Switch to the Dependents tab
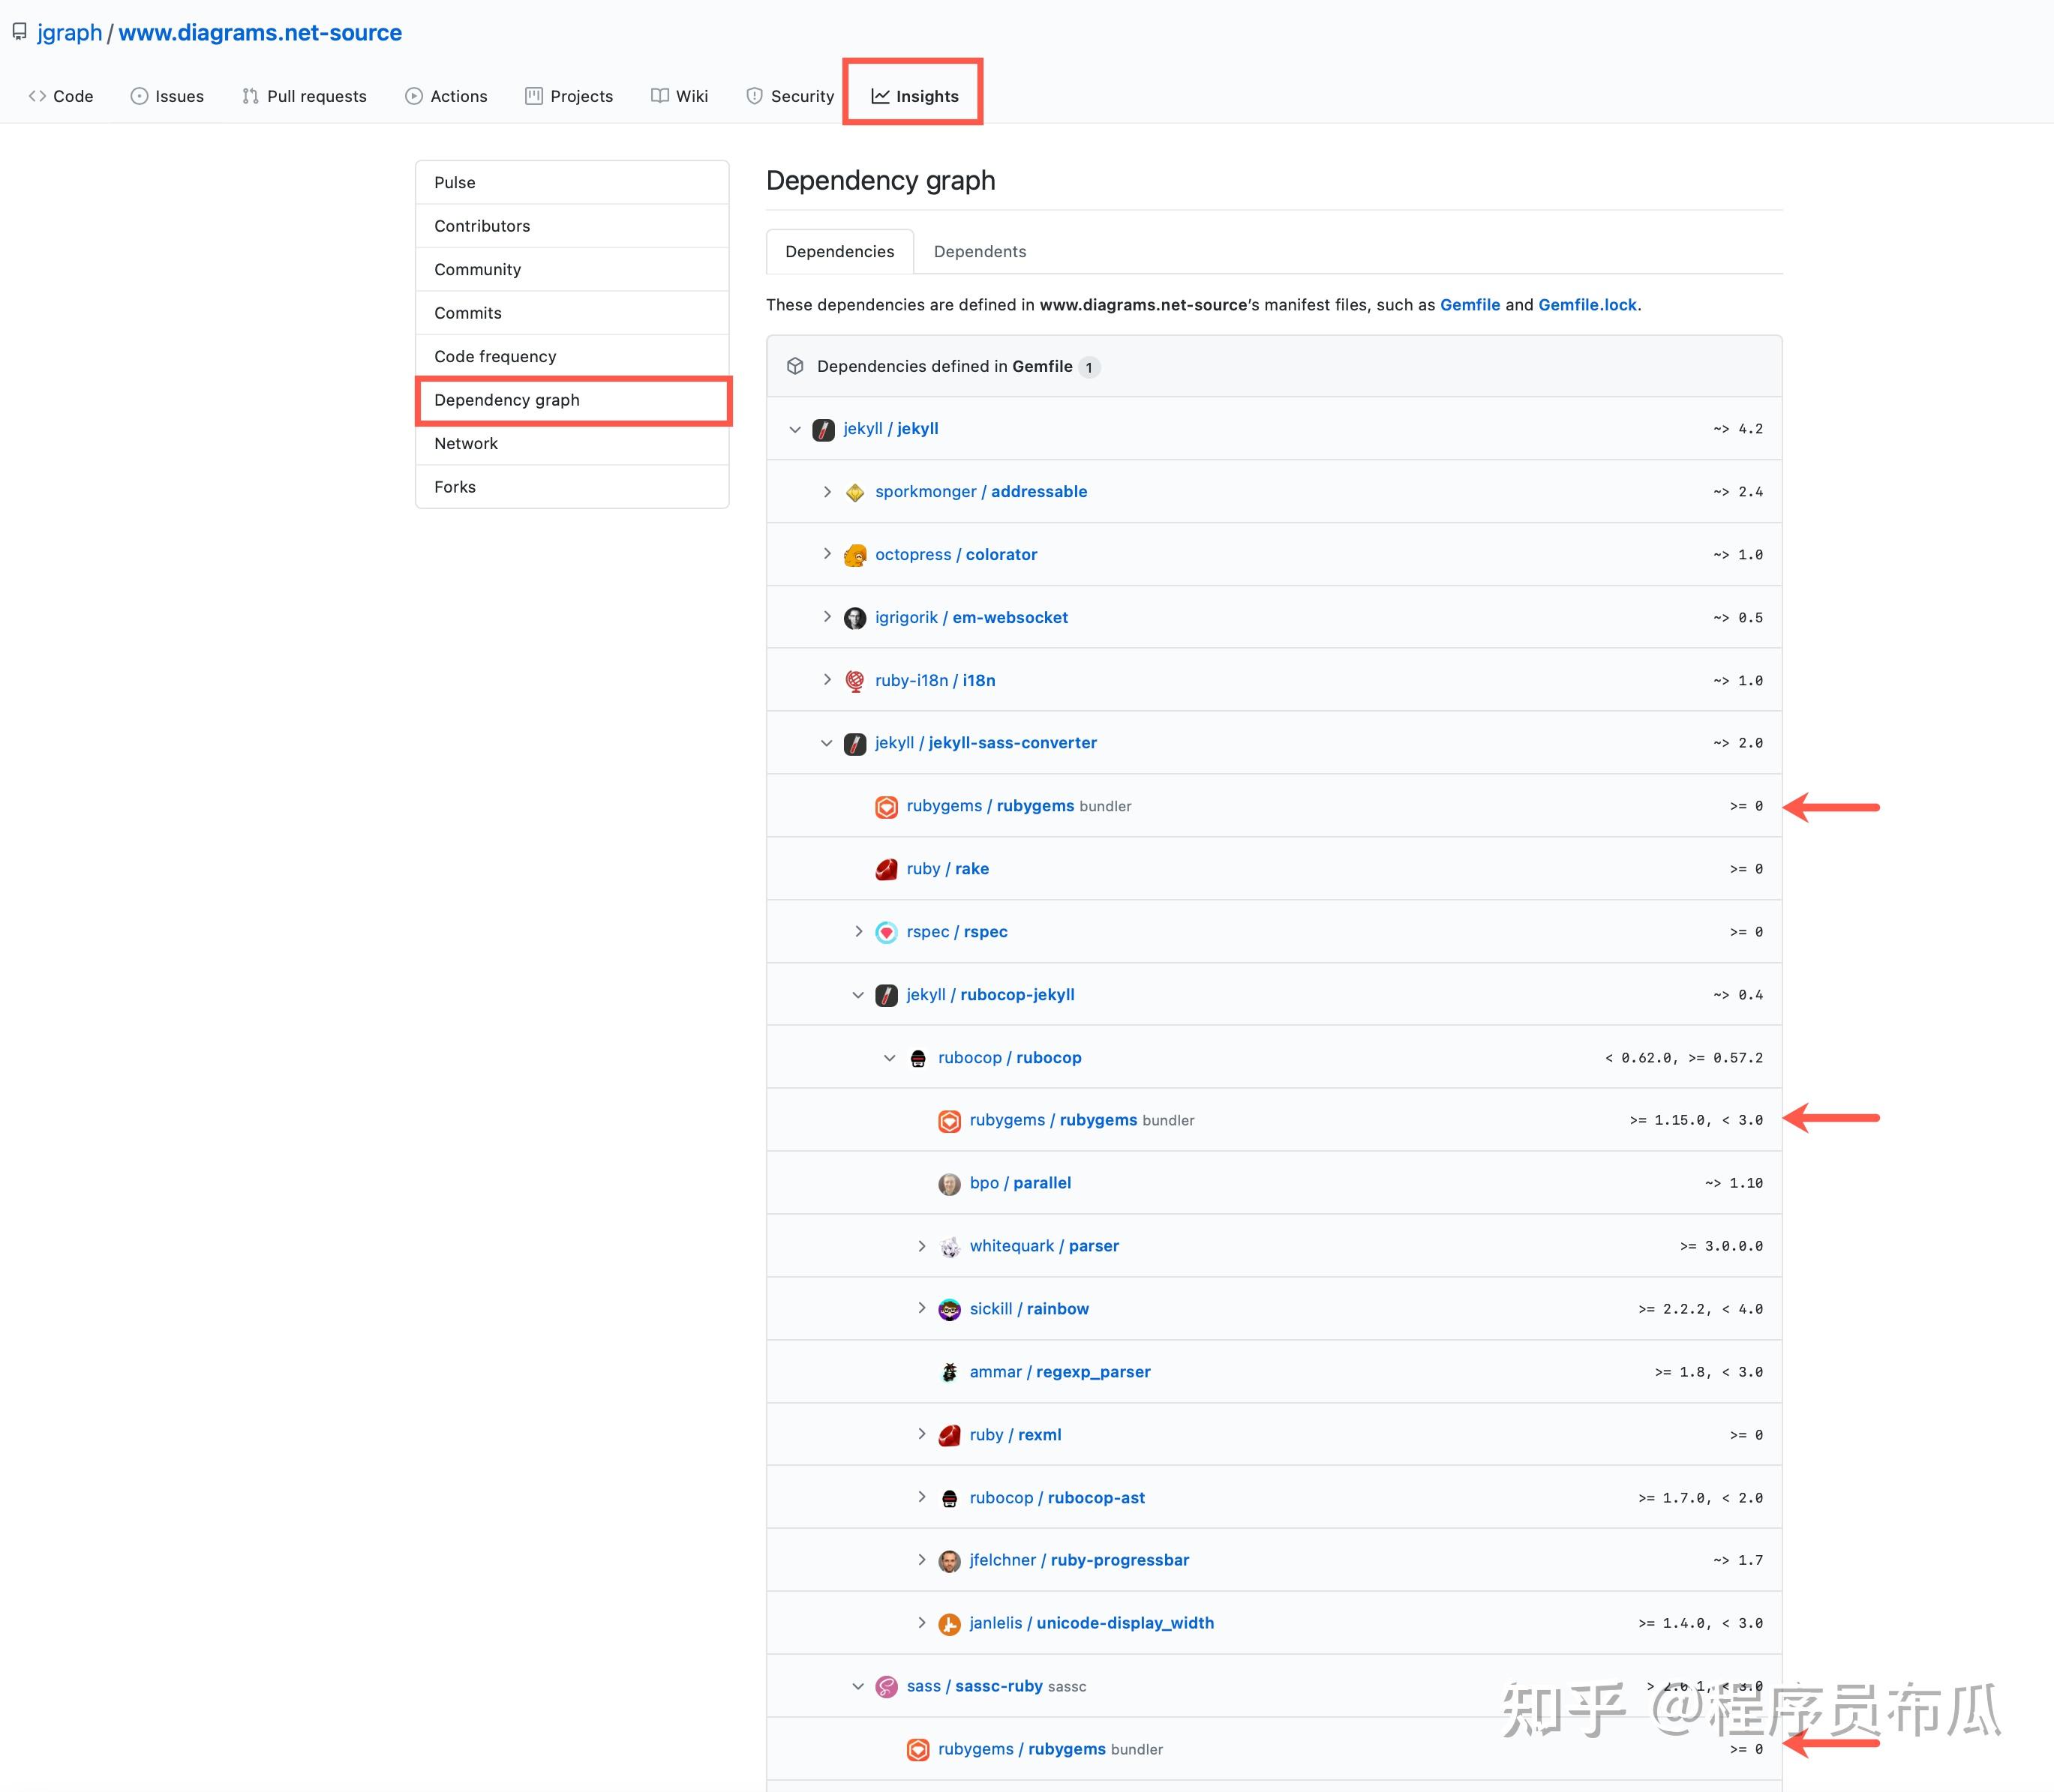The width and height of the screenshot is (2054, 1792). [x=978, y=251]
